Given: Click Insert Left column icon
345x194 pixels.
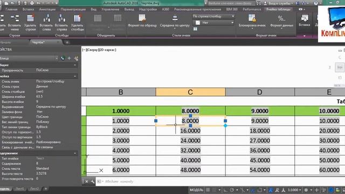Looking at the screenshot, I should (46, 18).
